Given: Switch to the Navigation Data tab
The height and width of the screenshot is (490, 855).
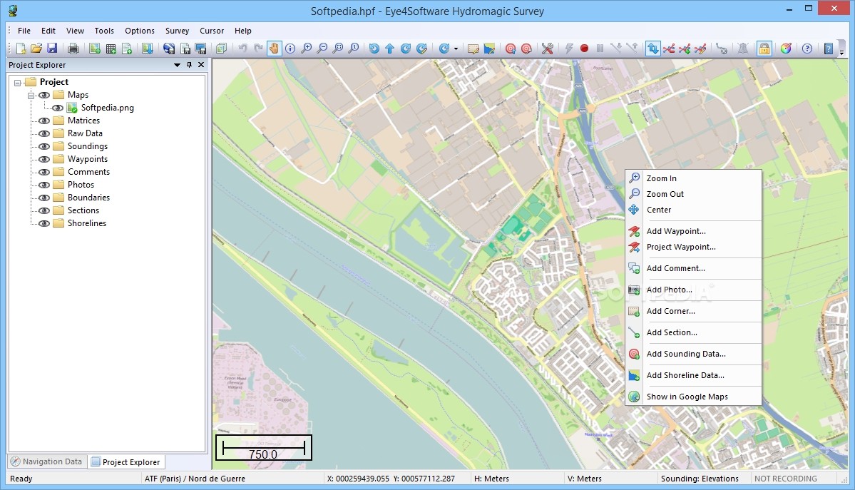Looking at the screenshot, I should pyautogui.click(x=47, y=461).
